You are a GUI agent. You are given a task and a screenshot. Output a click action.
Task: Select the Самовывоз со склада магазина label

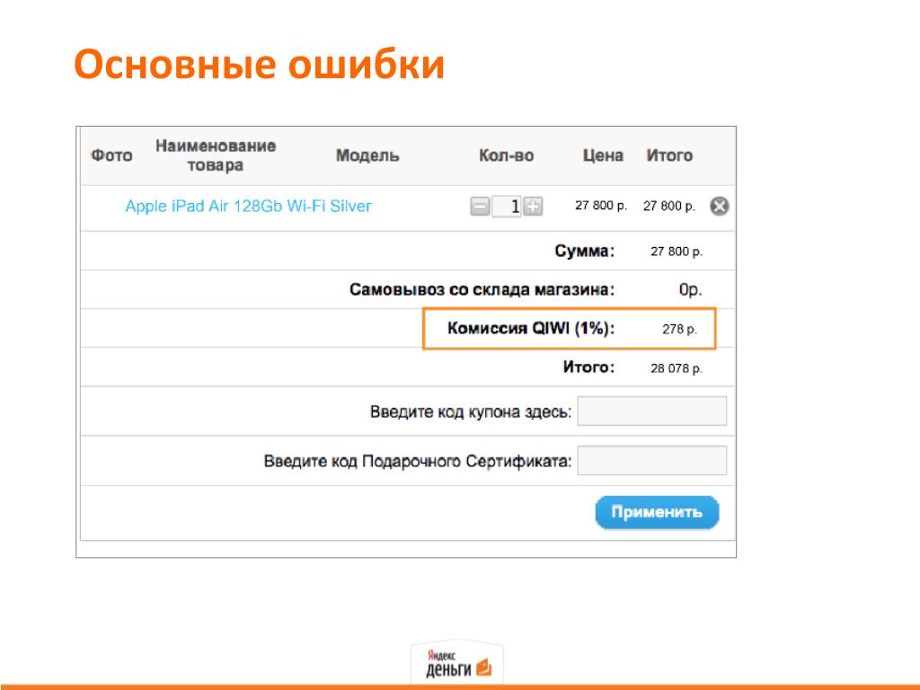(x=482, y=289)
